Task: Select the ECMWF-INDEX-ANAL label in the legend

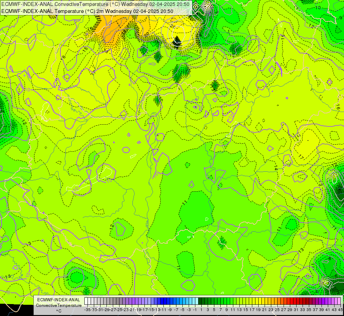Action: (x=59, y=300)
